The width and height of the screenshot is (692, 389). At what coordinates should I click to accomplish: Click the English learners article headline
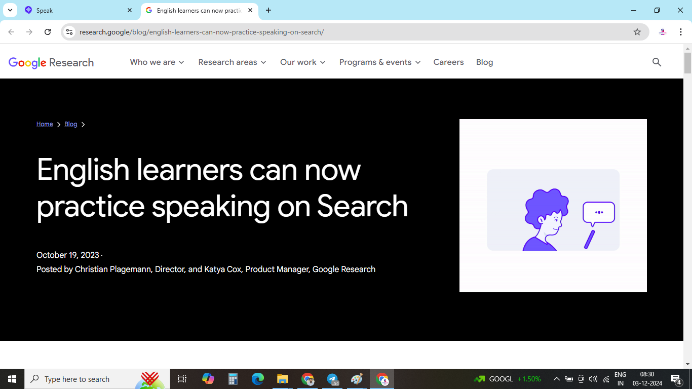pyautogui.click(x=222, y=187)
